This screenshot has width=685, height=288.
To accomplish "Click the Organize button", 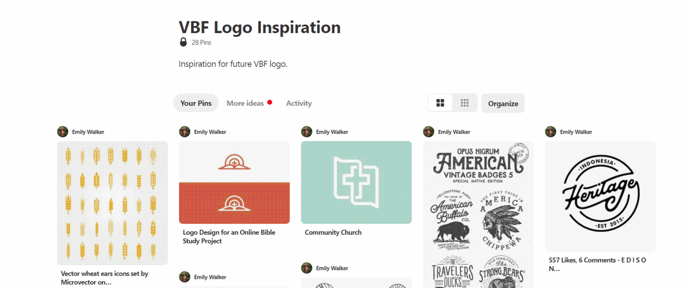I will (x=503, y=103).
